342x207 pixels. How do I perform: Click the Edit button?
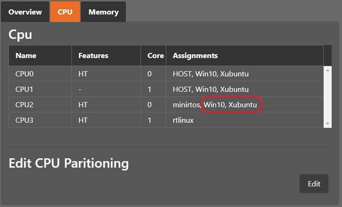tap(314, 184)
